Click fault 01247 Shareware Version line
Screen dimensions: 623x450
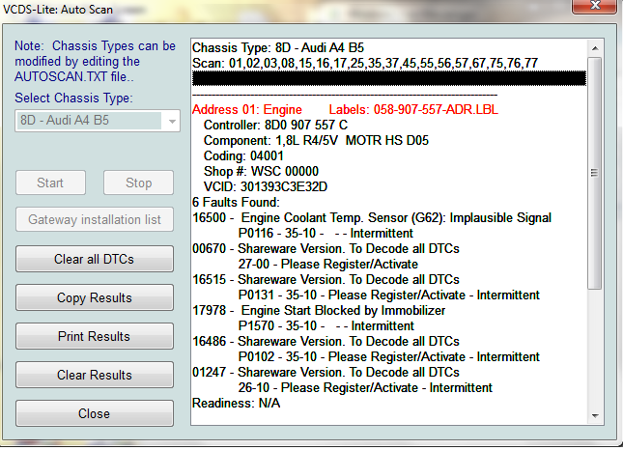[326, 373]
